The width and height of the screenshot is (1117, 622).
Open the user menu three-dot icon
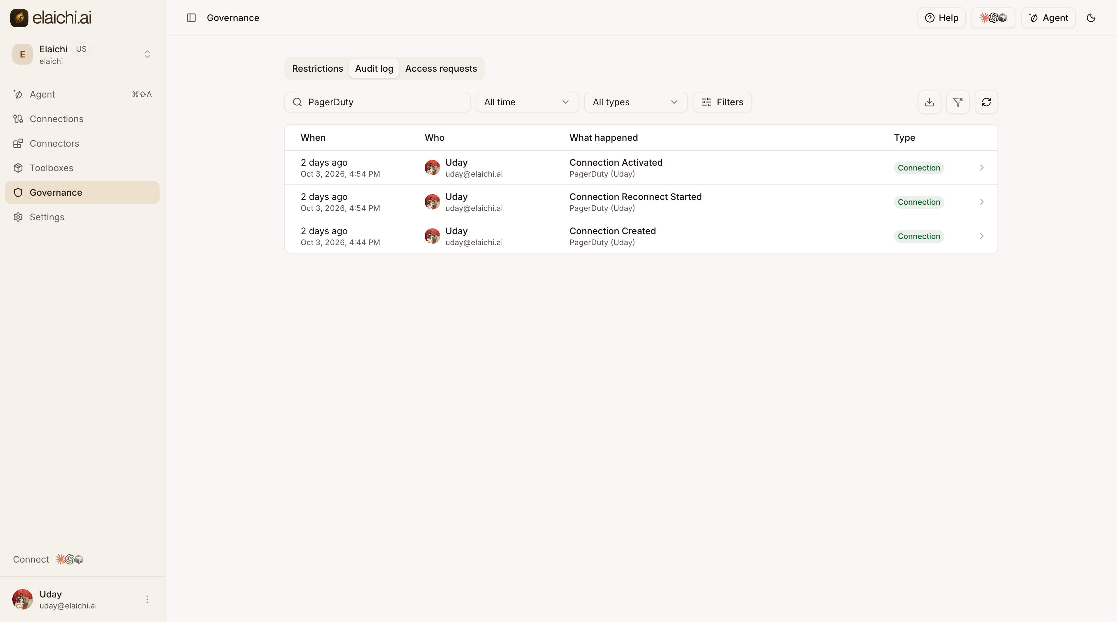147,599
